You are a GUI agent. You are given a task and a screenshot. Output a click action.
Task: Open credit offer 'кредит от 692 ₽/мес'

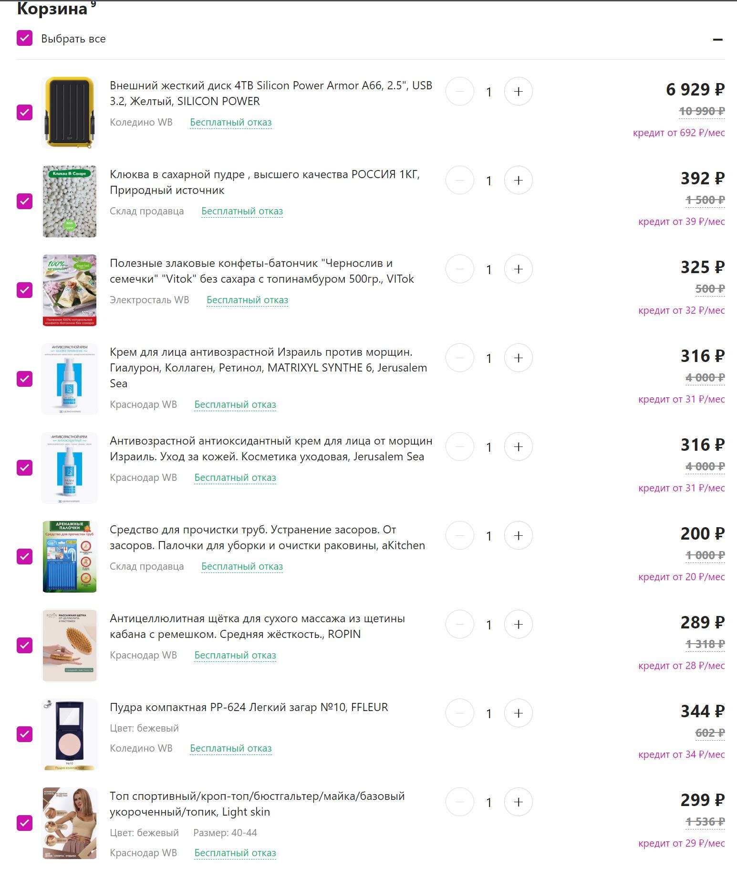pyautogui.click(x=678, y=133)
